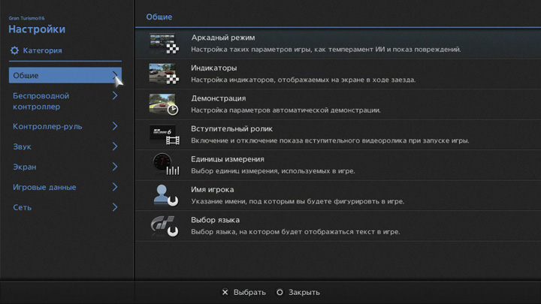
Task: Select the Сеть category
Action: pos(23,207)
